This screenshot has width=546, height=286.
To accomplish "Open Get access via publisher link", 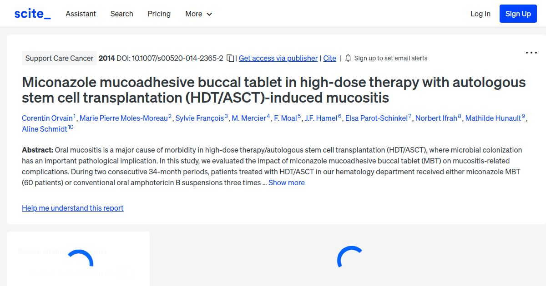I will [x=278, y=58].
